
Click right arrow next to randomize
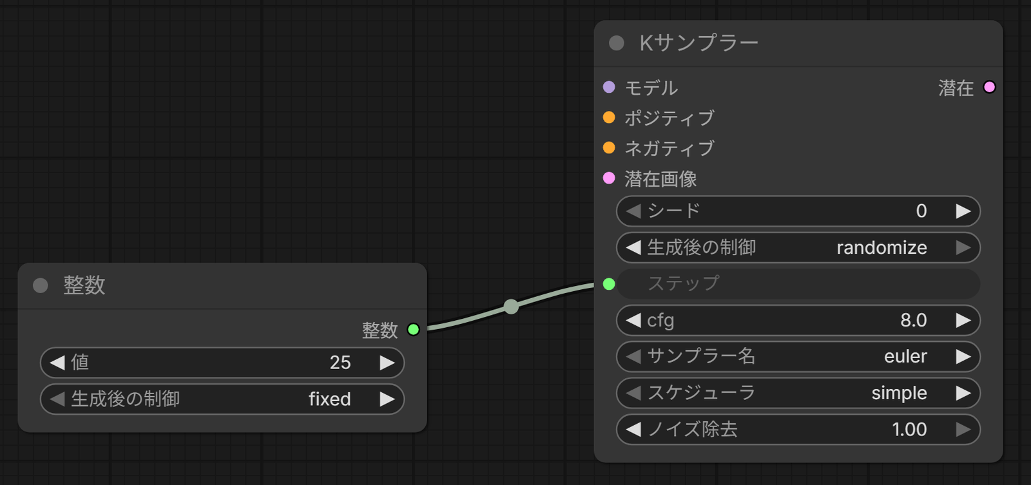point(963,247)
